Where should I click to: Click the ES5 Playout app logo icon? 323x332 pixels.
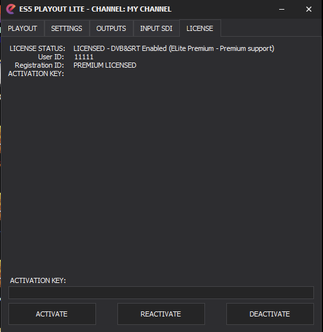pyautogui.click(x=10, y=9)
